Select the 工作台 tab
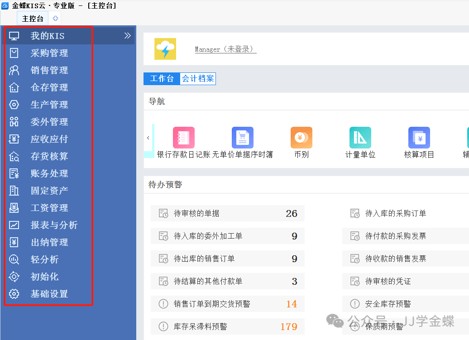 162,79
